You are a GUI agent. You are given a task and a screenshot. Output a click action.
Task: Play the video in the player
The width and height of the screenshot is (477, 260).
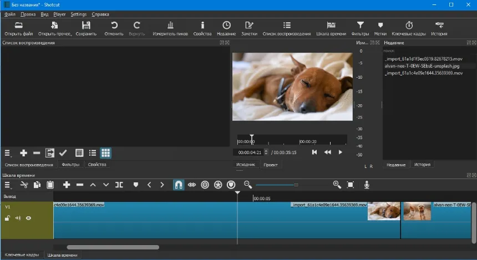pos(341,152)
